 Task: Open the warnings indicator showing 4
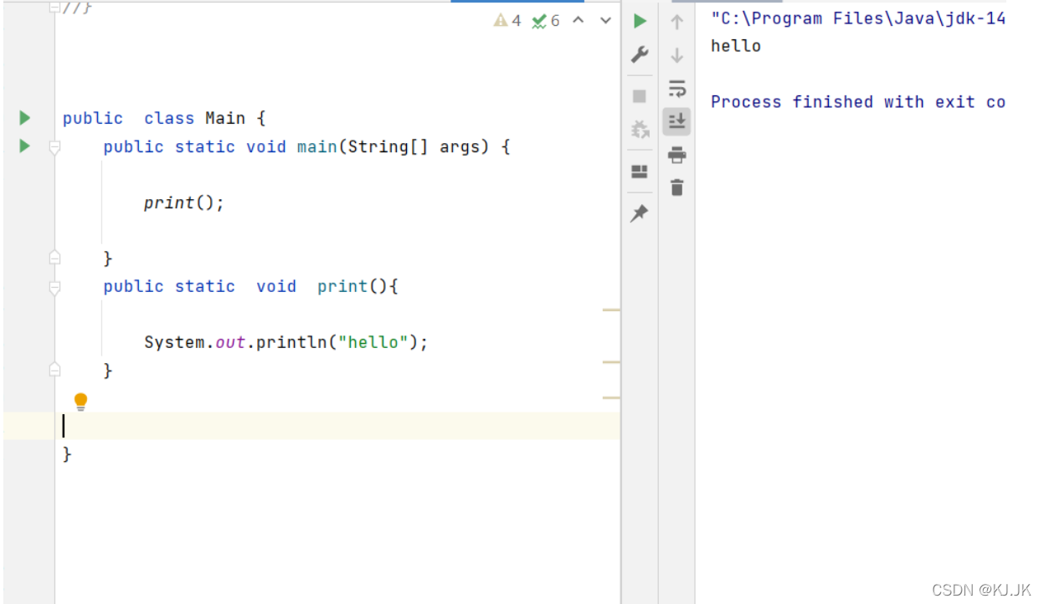[507, 20]
